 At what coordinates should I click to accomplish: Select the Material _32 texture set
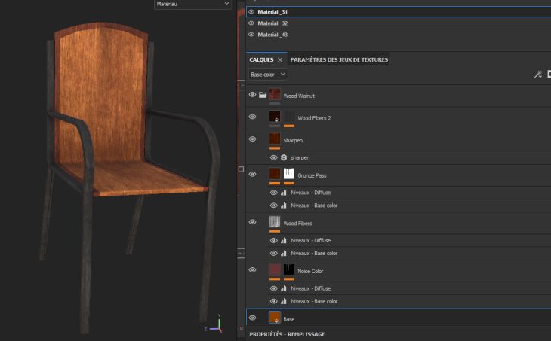272,23
